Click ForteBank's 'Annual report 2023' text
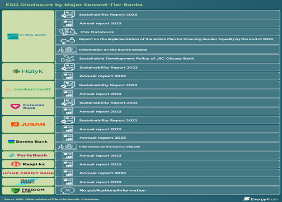The image size is (282, 202). pos(100,155)
